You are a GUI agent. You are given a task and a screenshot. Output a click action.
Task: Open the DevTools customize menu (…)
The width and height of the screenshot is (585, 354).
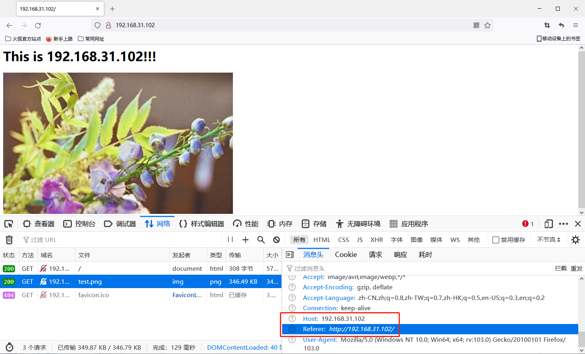coord(563,224)
